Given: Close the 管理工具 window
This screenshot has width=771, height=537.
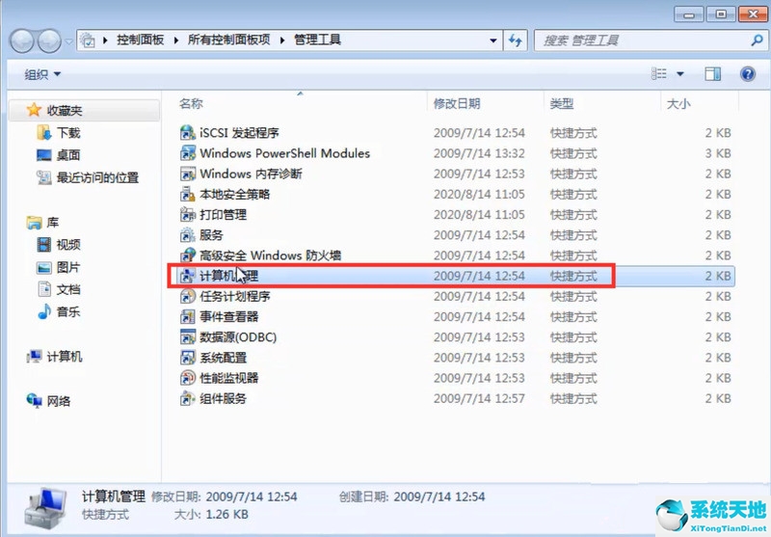Looking at the screenshot, I should 753,14.
